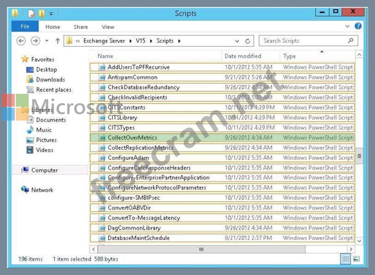Refresh the Scripts folder view
375x275 pixels.
coord(248,41)
